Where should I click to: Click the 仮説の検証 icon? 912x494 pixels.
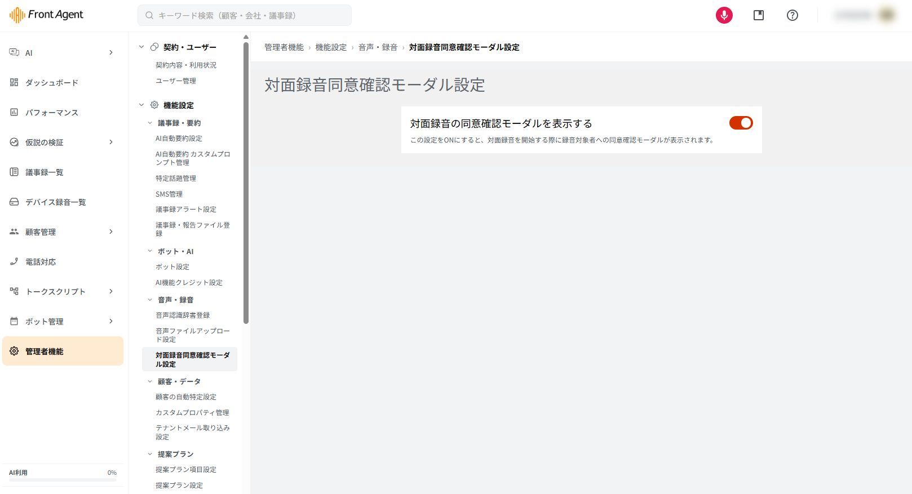click(x=14, y=142)
